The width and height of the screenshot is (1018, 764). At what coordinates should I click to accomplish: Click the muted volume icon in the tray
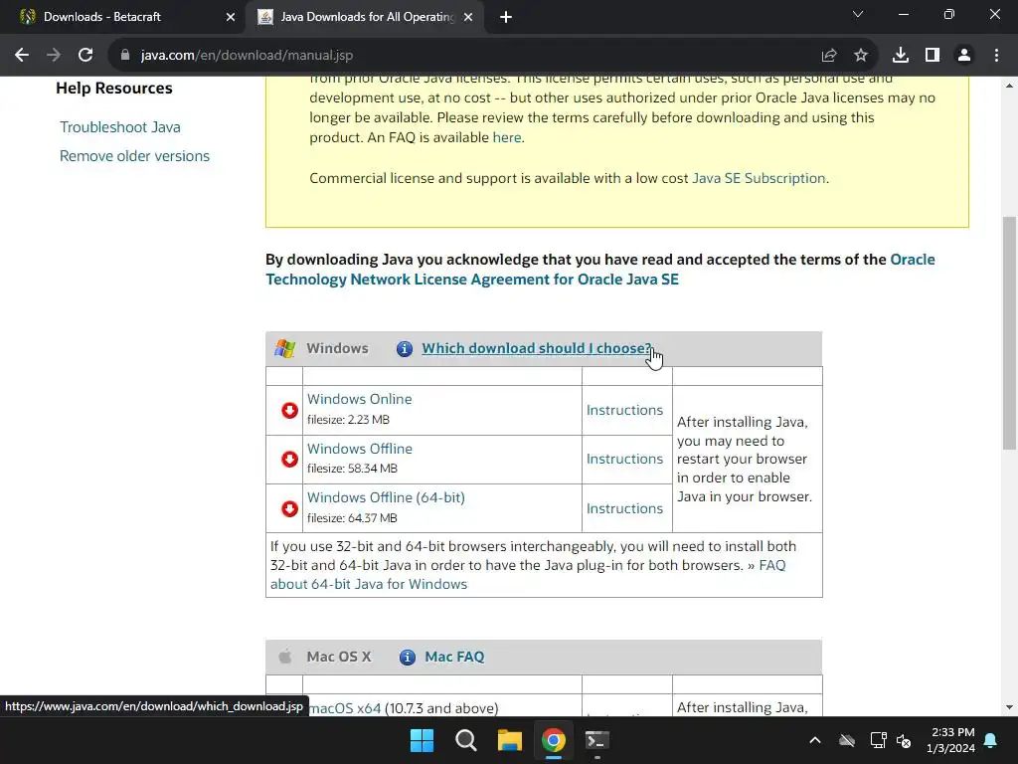[x=903, y=740]
